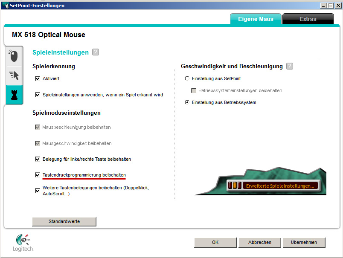The height and width of the screenshot is (258, 343).
Task: Toggle Spieleinstellungen anwenden, wenn ein Spiel erkannt wird
Action: tap(38, 95)
